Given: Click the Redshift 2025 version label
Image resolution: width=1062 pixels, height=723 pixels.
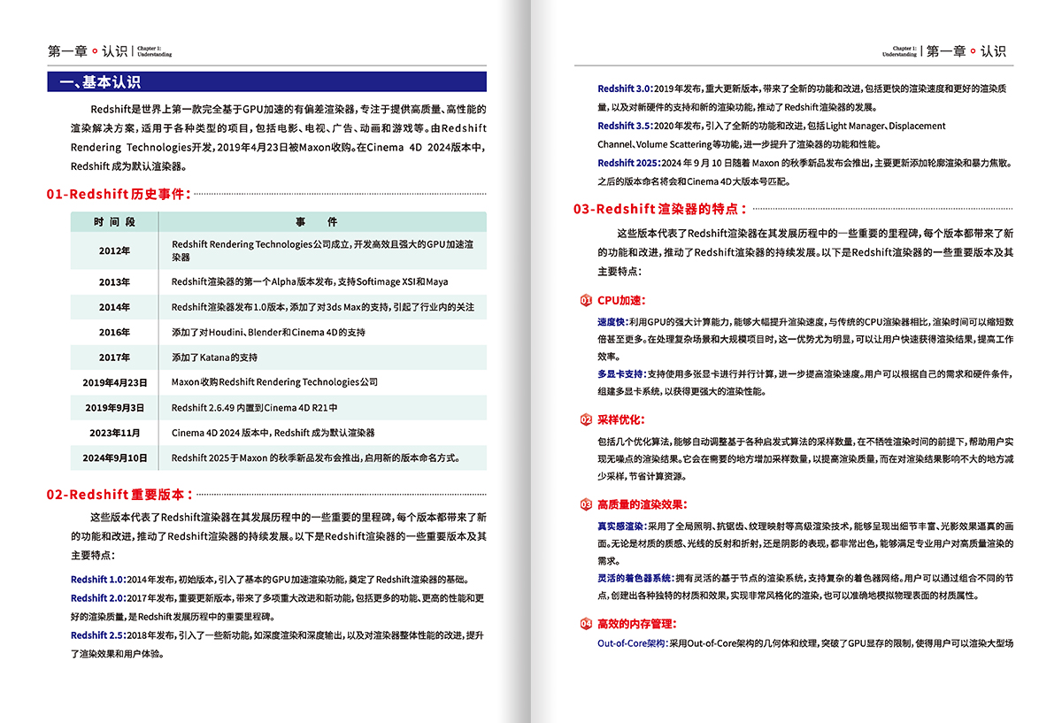Looking at the screenshot, I should pos(628,163).
